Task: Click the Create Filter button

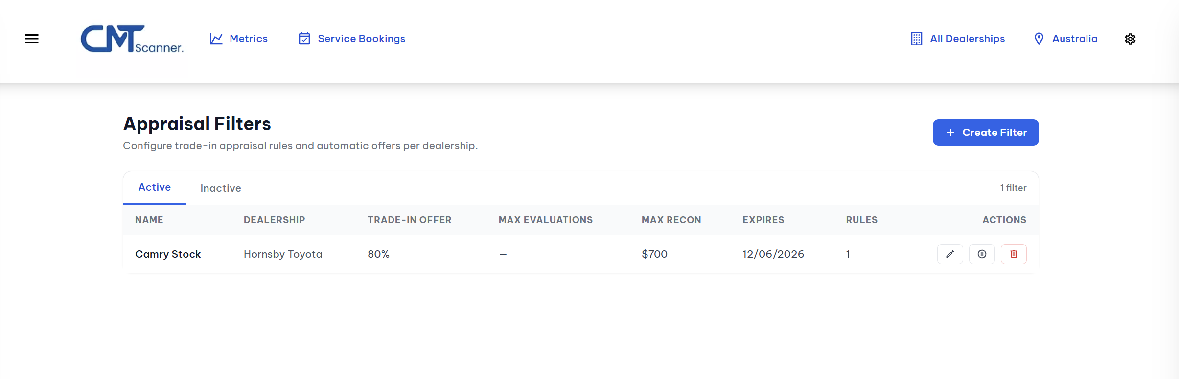Action: click(986, 133)
